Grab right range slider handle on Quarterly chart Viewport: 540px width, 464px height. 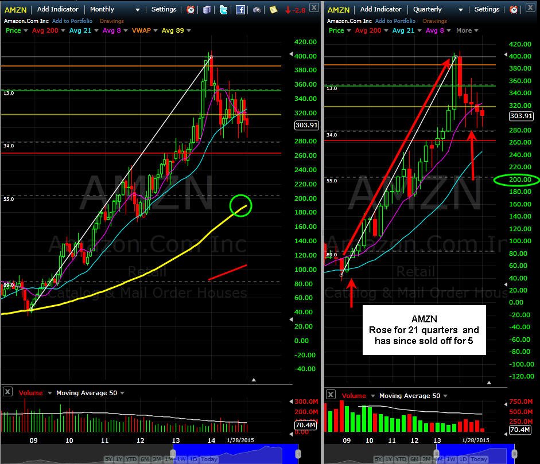(x=514, y=454)
